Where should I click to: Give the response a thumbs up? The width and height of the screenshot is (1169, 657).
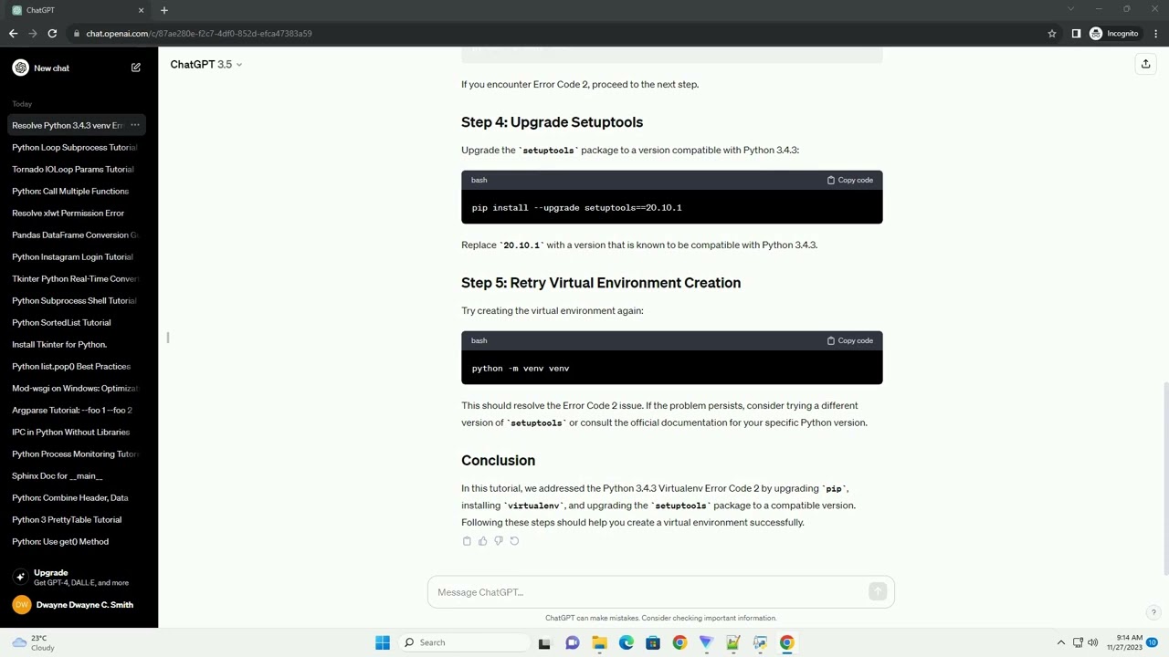[482, 541]
